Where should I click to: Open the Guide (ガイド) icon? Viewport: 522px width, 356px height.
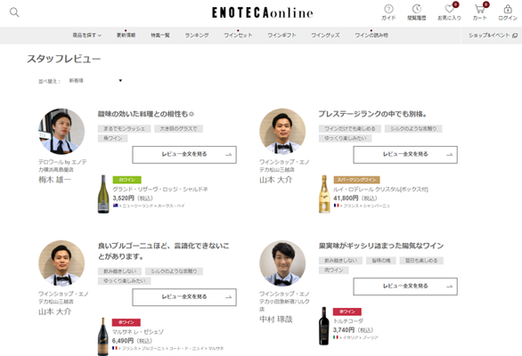[x=388, y=12]
